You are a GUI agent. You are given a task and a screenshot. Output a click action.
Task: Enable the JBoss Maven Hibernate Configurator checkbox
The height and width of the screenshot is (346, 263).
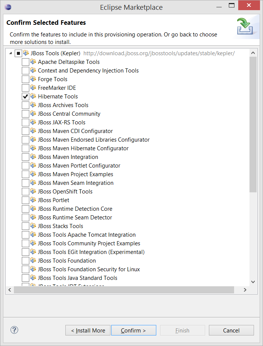[26, 148]
